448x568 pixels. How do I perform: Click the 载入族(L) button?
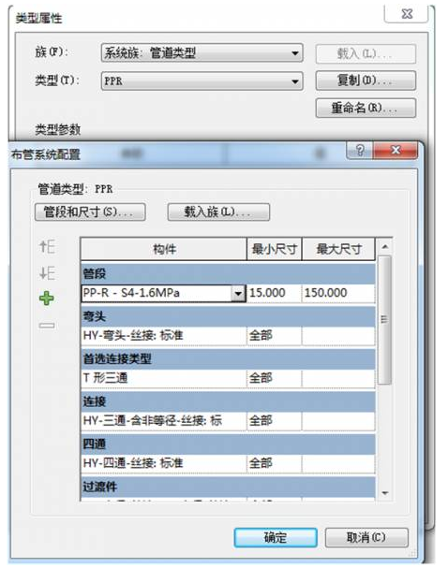(x=218, y=211)
